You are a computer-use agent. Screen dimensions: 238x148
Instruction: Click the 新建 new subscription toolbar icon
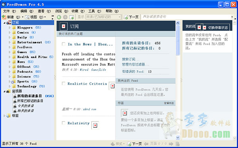(x=4, y=17)
